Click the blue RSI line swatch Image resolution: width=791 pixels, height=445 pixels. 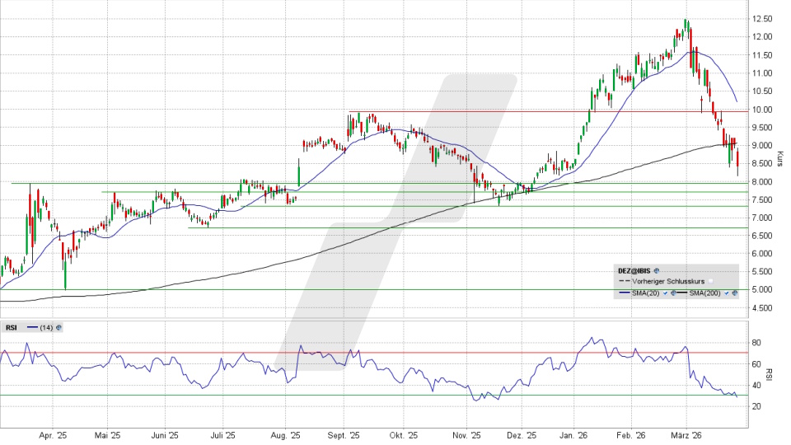[31, 327]
